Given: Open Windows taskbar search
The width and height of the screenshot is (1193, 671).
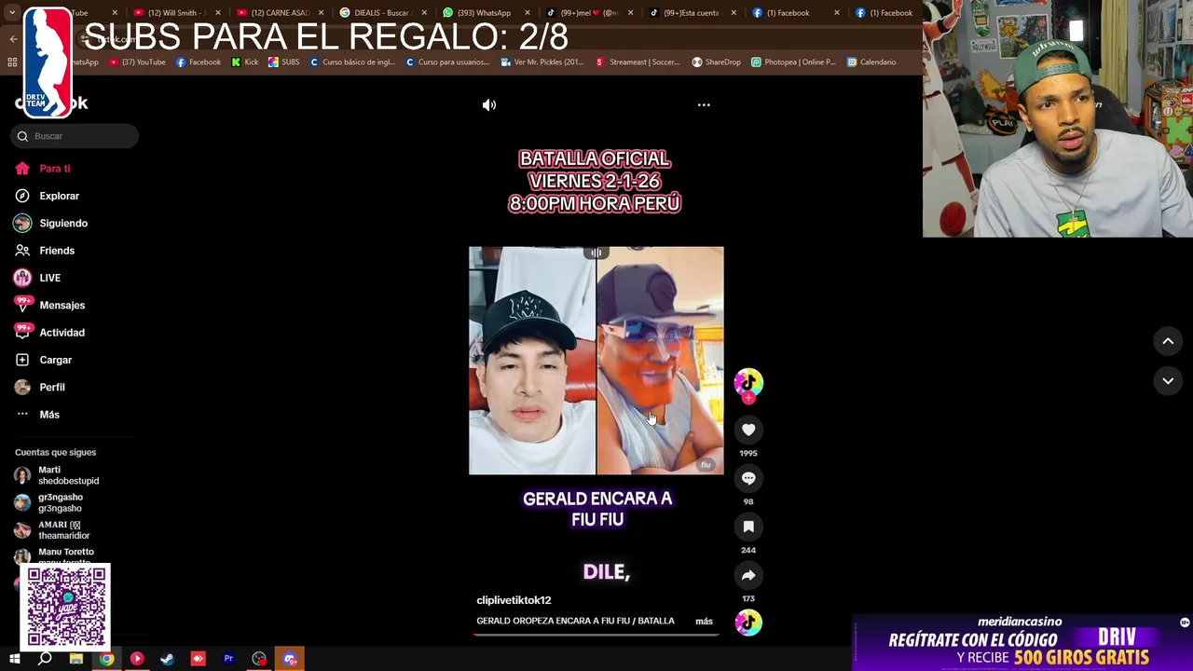Looking at the screenshot, I should [x=45, y=659].
